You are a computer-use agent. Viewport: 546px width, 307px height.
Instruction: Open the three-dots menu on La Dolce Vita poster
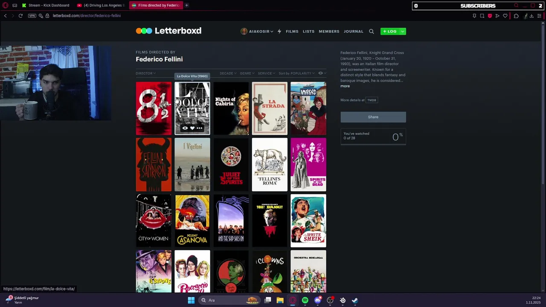pos(199,128)
